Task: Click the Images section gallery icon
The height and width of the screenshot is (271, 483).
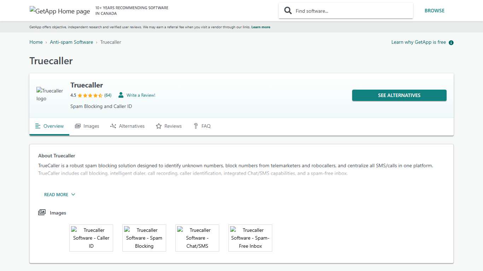Action: (x=42, y=213)
